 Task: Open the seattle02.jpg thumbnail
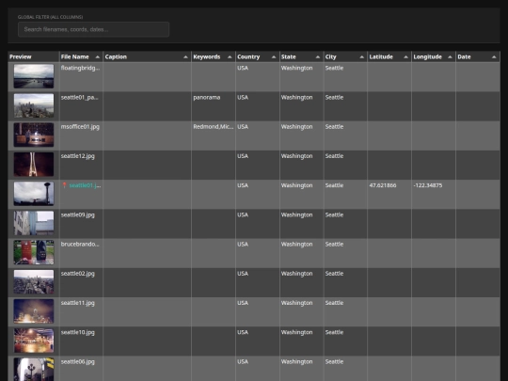point(34,282)
